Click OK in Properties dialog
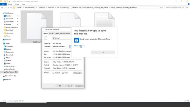Viewport: 190px width, 107px height. pyautogui.click(x=60, y=86)
